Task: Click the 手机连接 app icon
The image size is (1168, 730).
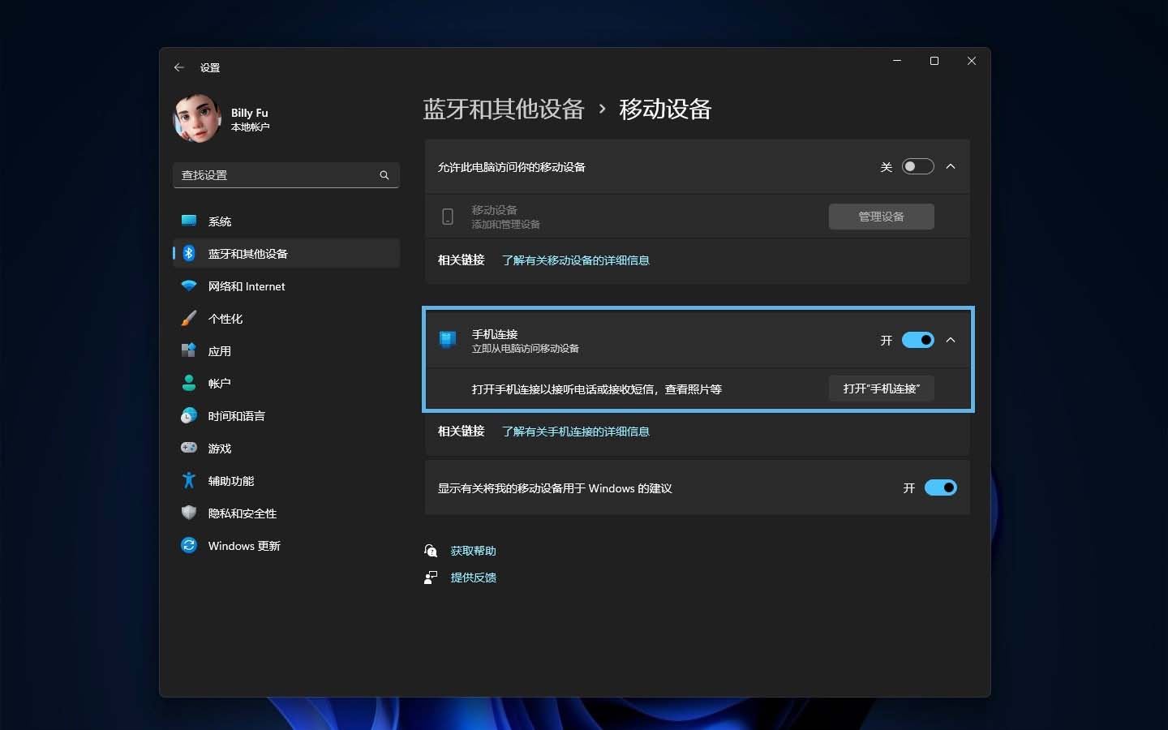Action: point(447,340)
